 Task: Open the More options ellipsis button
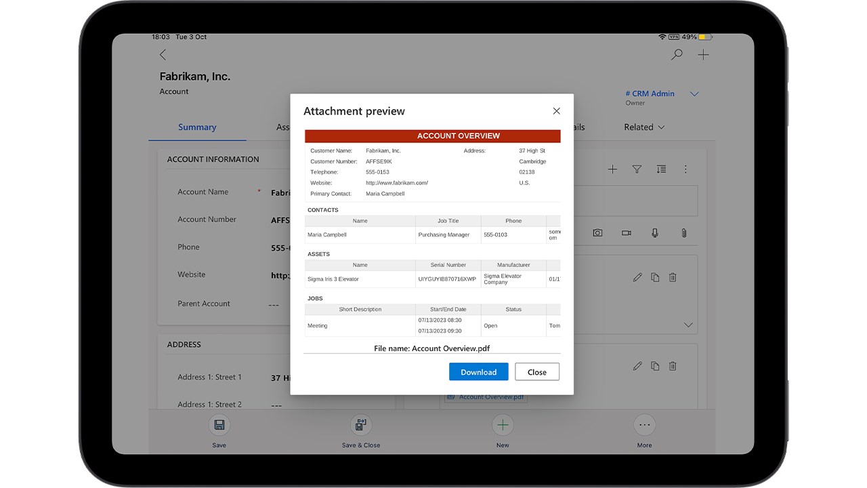(x=644, y=425)
